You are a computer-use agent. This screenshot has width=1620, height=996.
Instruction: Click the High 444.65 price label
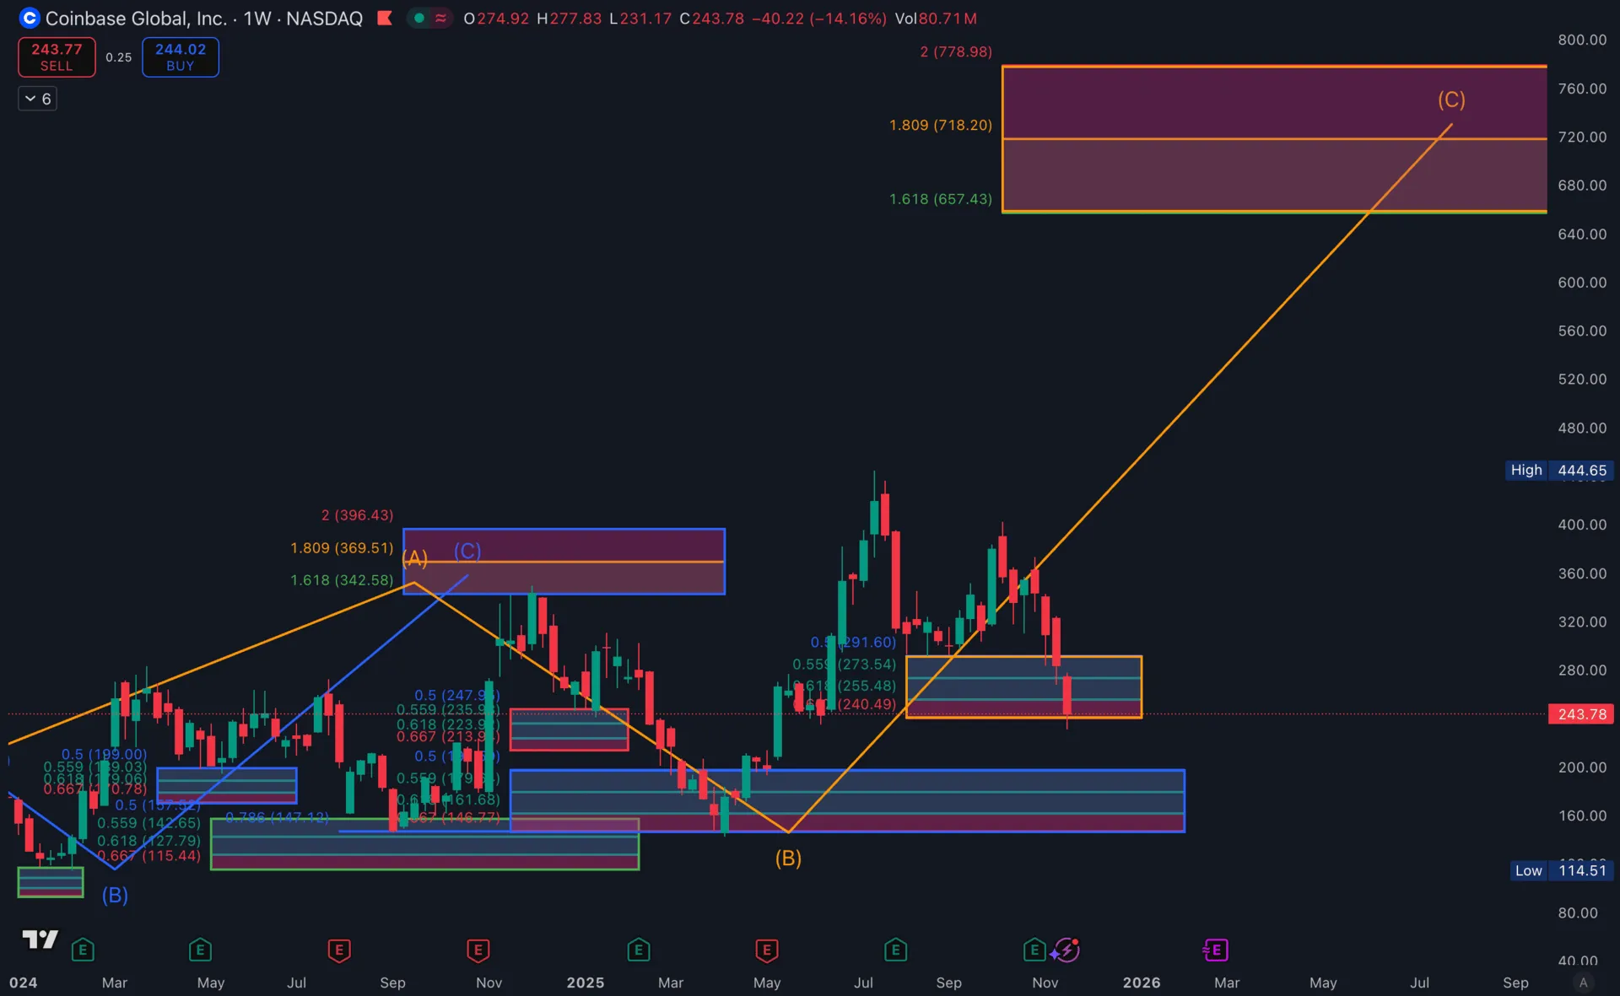(x=1559, y=470)
